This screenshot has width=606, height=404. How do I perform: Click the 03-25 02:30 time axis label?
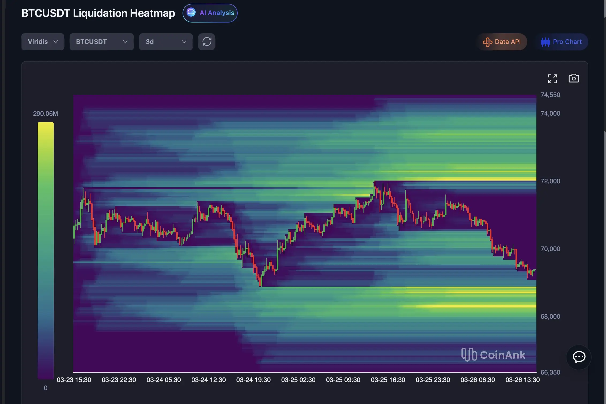pos(298,380)
